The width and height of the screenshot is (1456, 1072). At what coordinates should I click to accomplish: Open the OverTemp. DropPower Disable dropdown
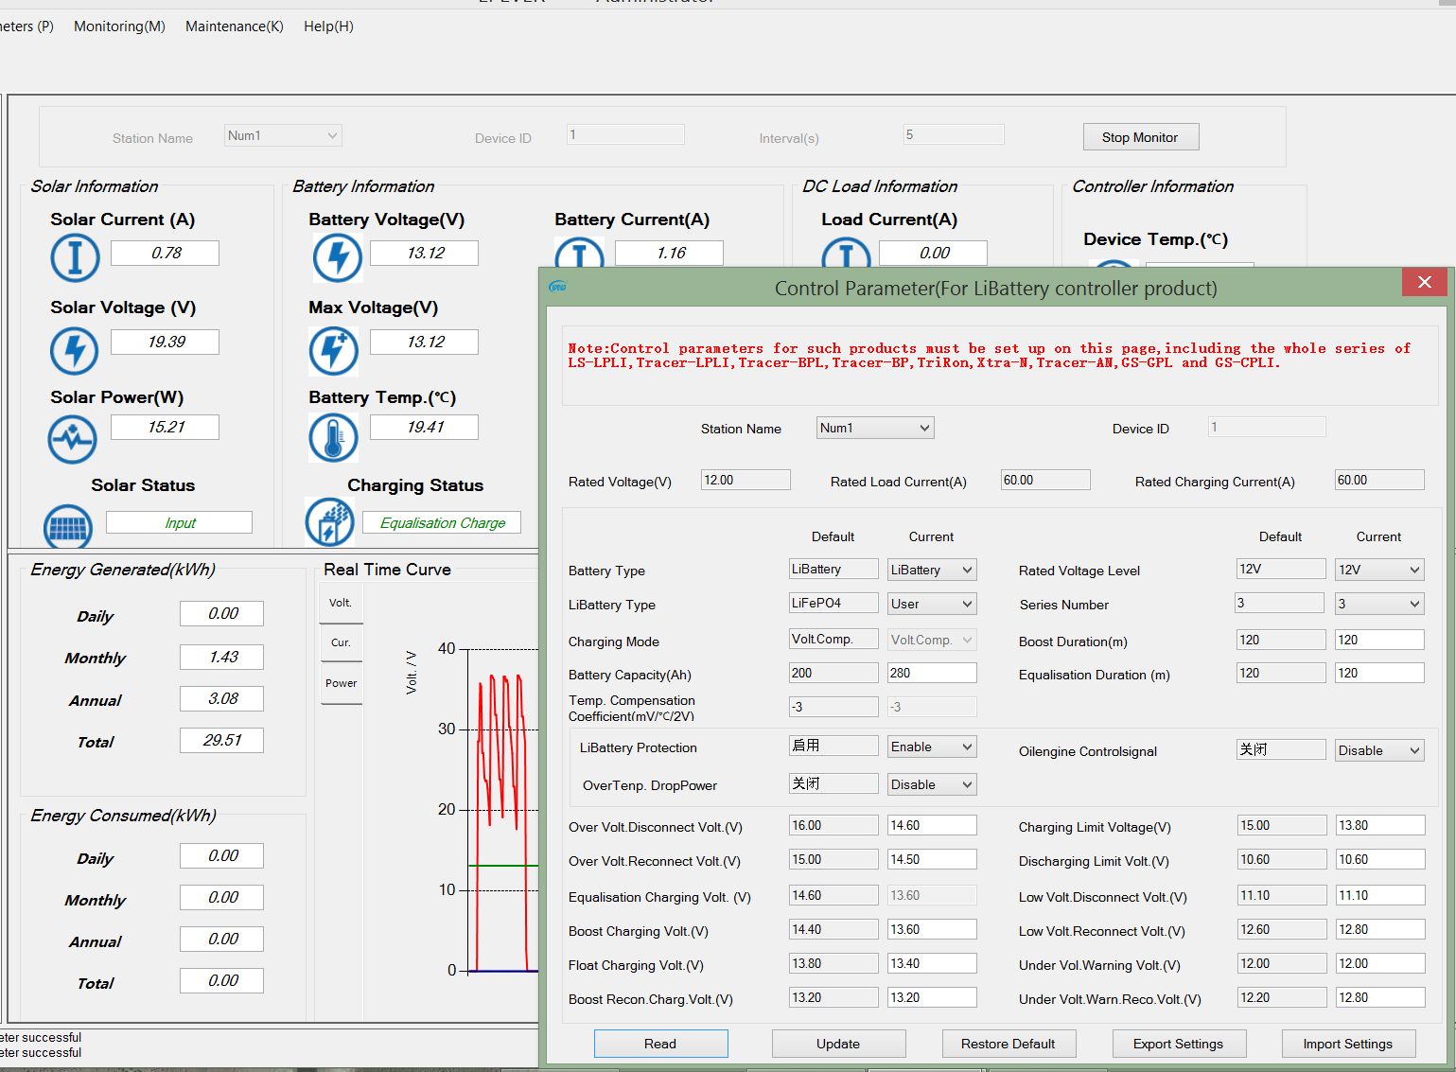(931, 784)
